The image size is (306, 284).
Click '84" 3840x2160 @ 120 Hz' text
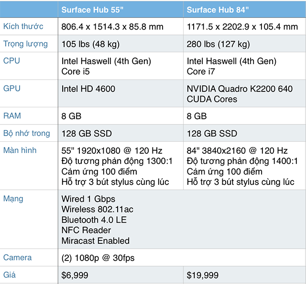point(237,151)
